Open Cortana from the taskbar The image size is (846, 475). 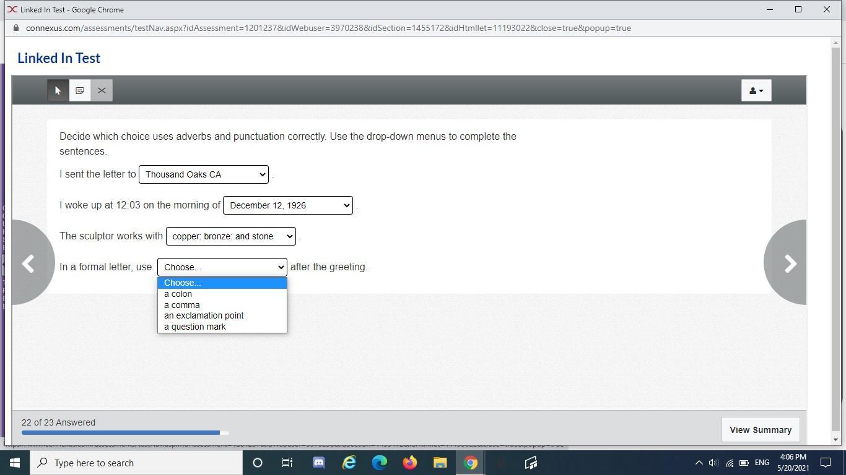coord(258,463)
